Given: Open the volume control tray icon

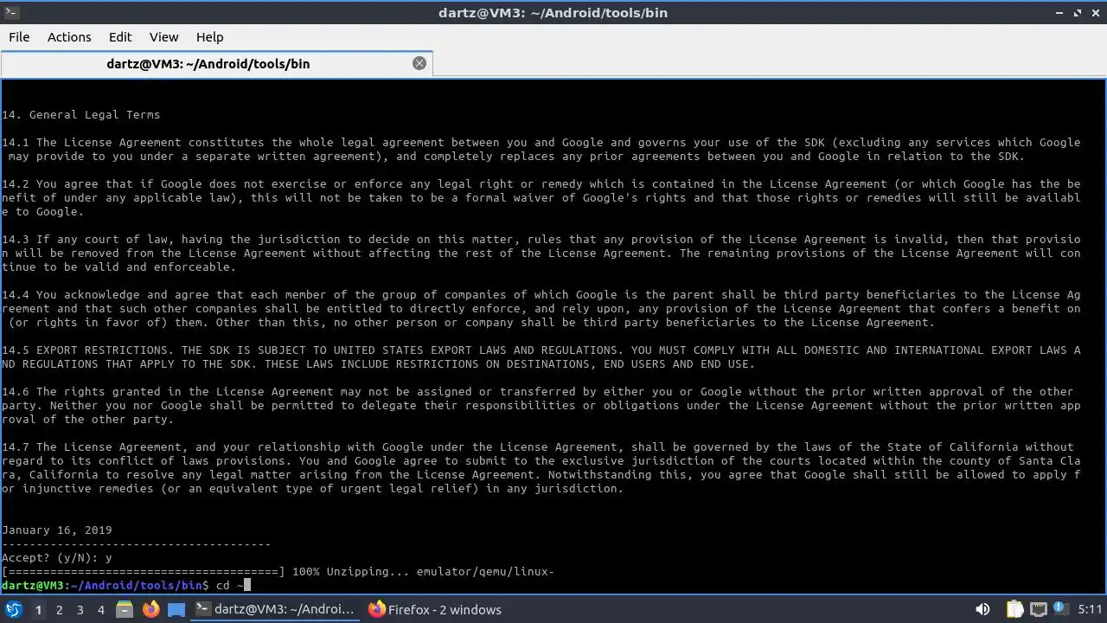Looking at the screenshot, I should [982, 610].
